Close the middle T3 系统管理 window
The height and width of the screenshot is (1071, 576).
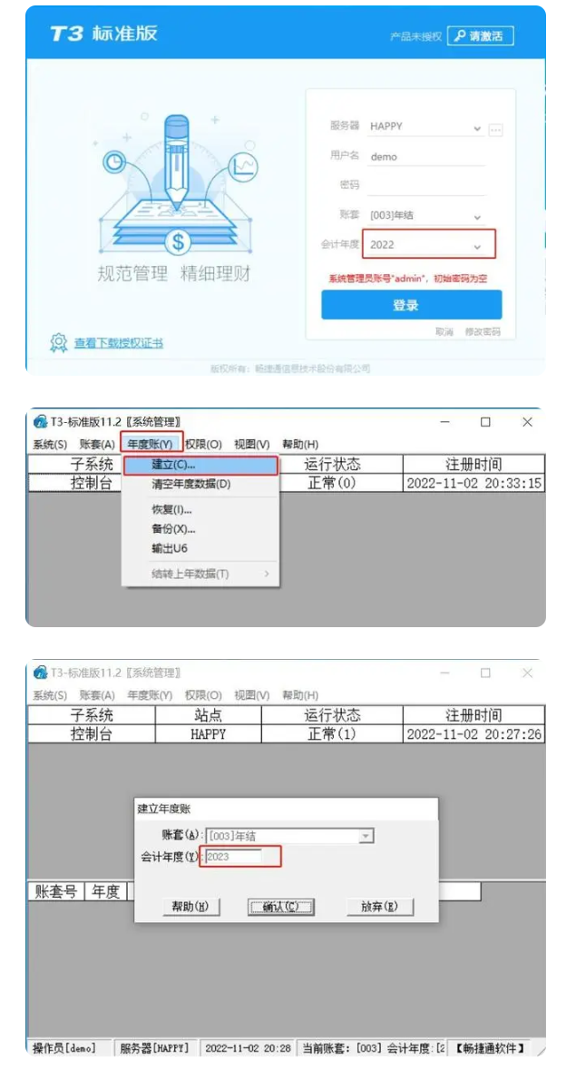click(x=528, y=422)
